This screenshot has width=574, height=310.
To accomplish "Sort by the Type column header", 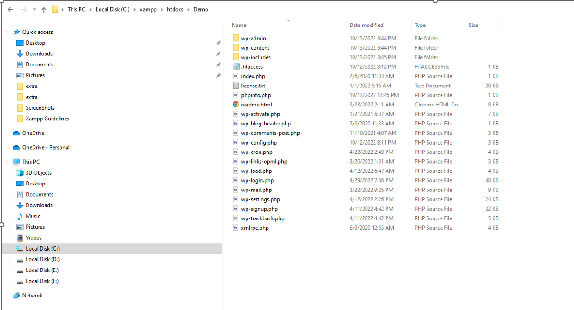I will pyautogui.click(x=420, y=25).
